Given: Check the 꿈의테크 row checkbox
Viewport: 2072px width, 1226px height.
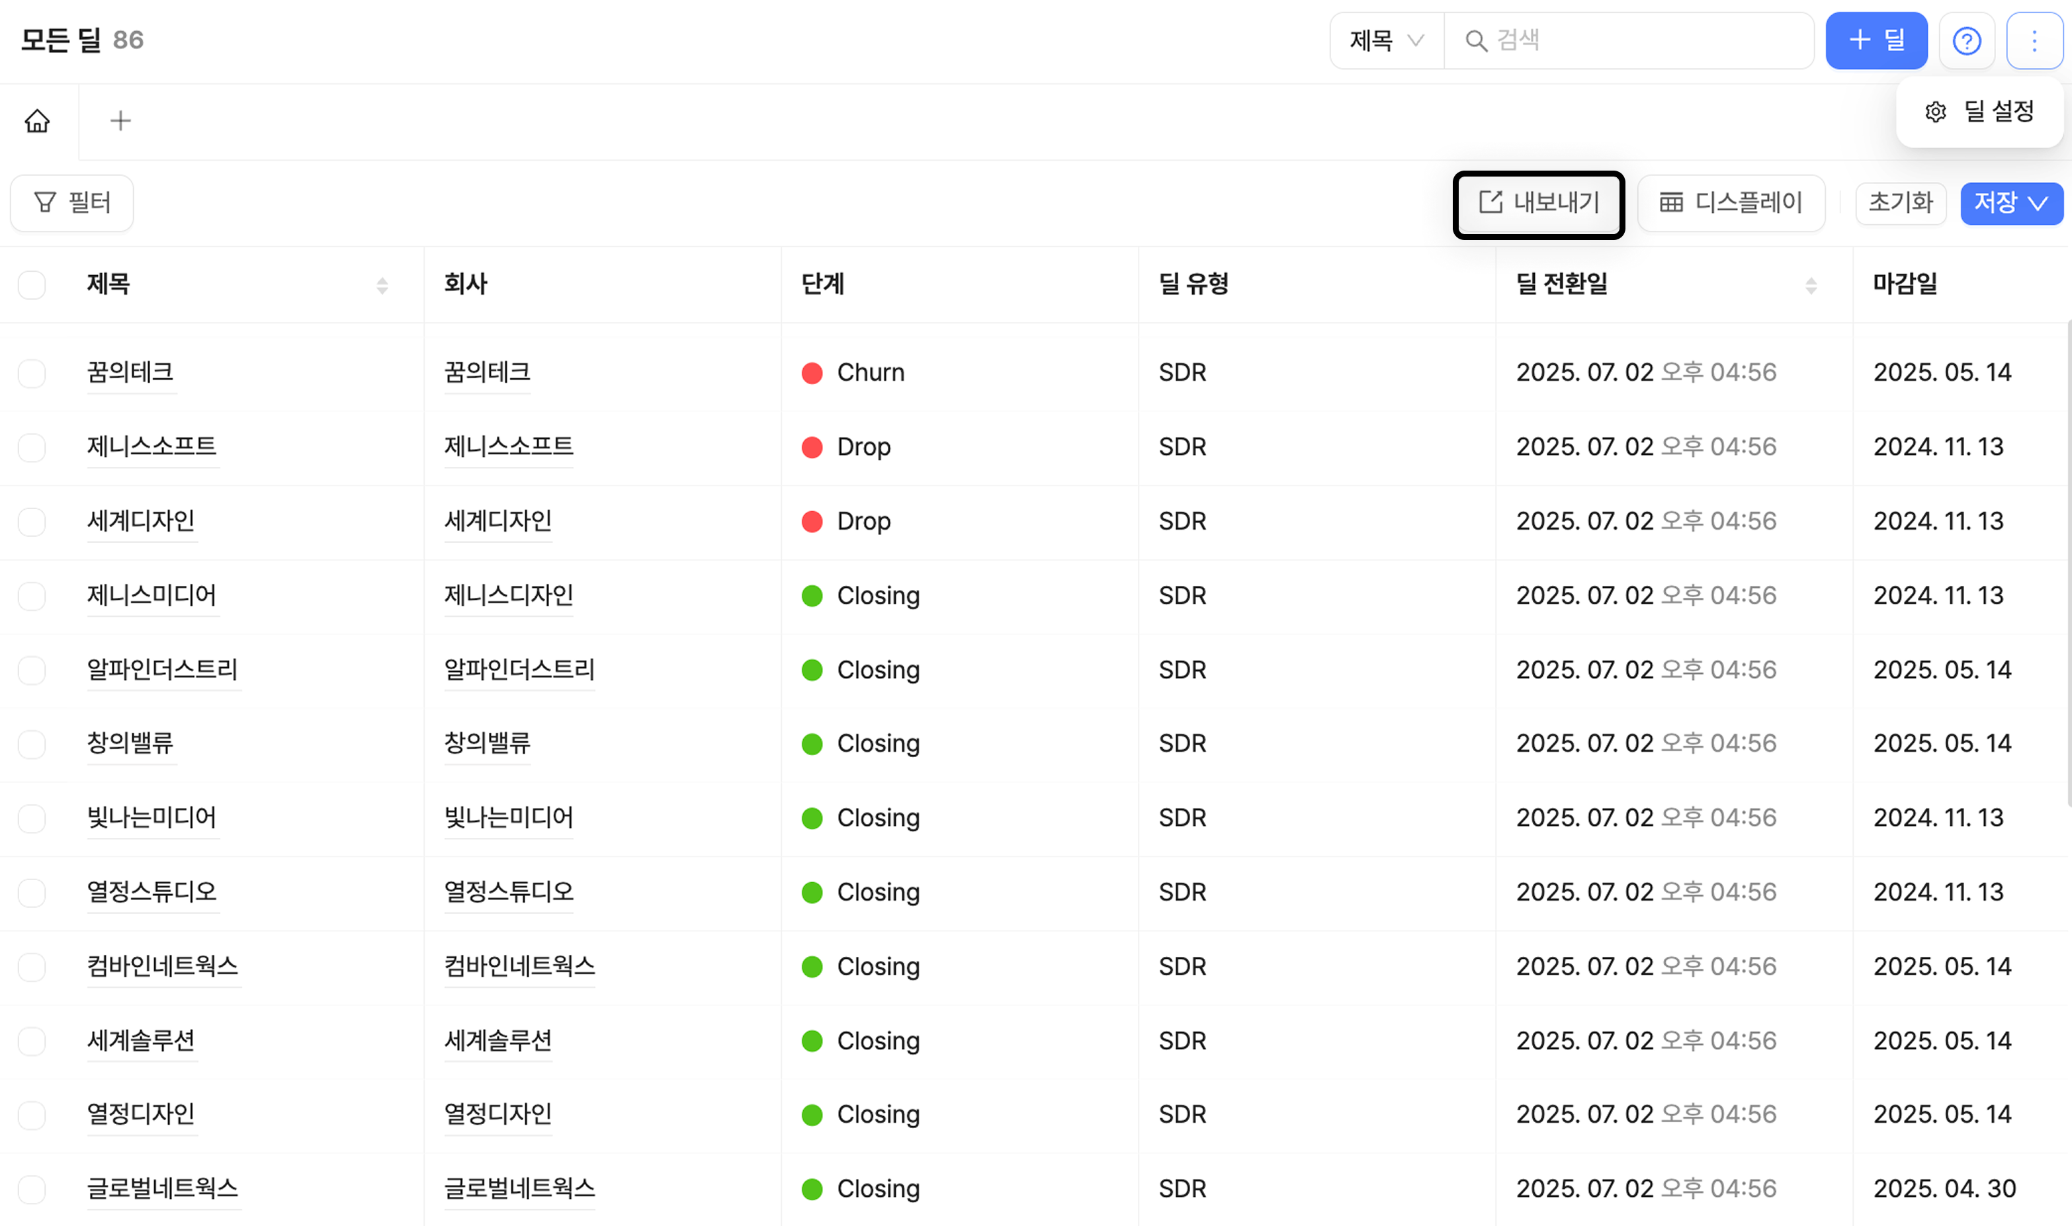Looking at the screenshot, I should (32, 374).
